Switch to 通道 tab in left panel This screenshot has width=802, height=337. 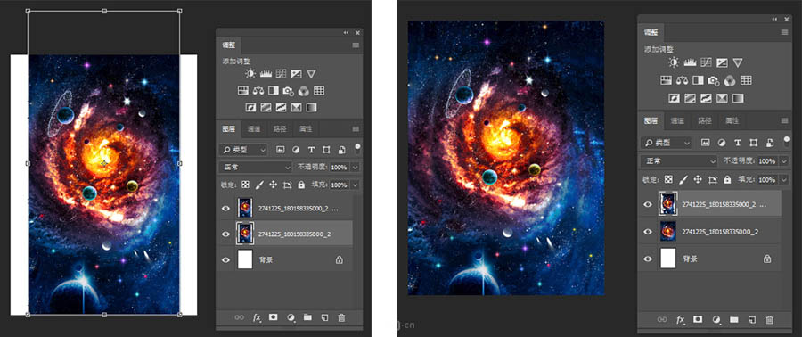254,129
